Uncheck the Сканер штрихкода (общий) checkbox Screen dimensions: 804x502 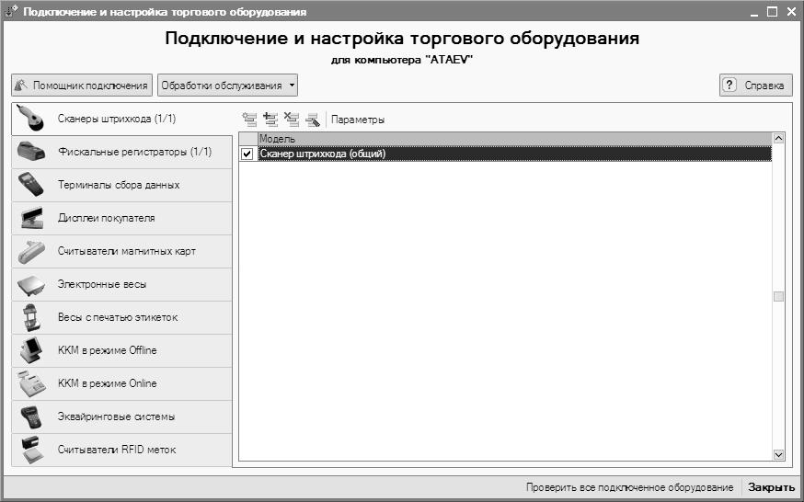point(247,154)
